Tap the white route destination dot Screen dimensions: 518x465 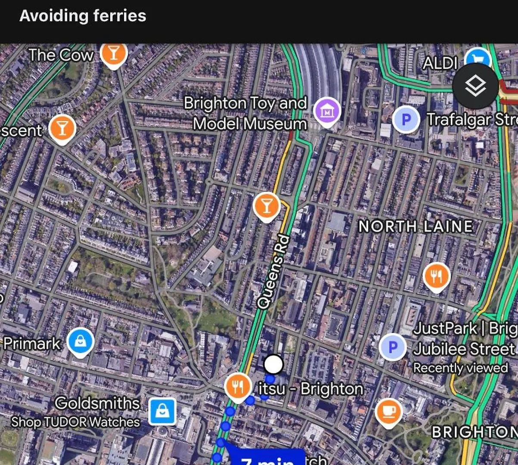[273, 364]
